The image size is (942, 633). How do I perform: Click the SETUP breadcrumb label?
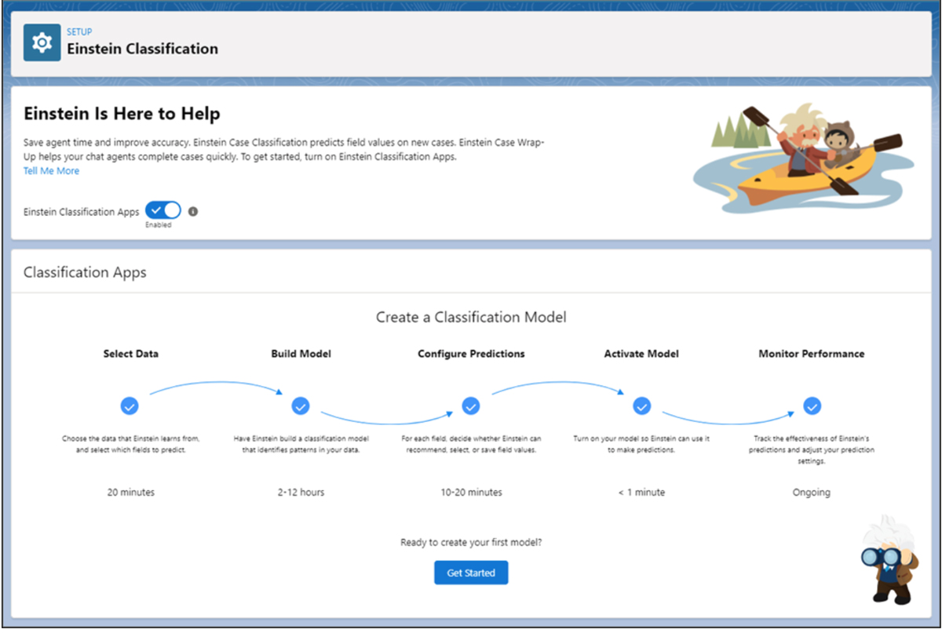tap(79, 32)
